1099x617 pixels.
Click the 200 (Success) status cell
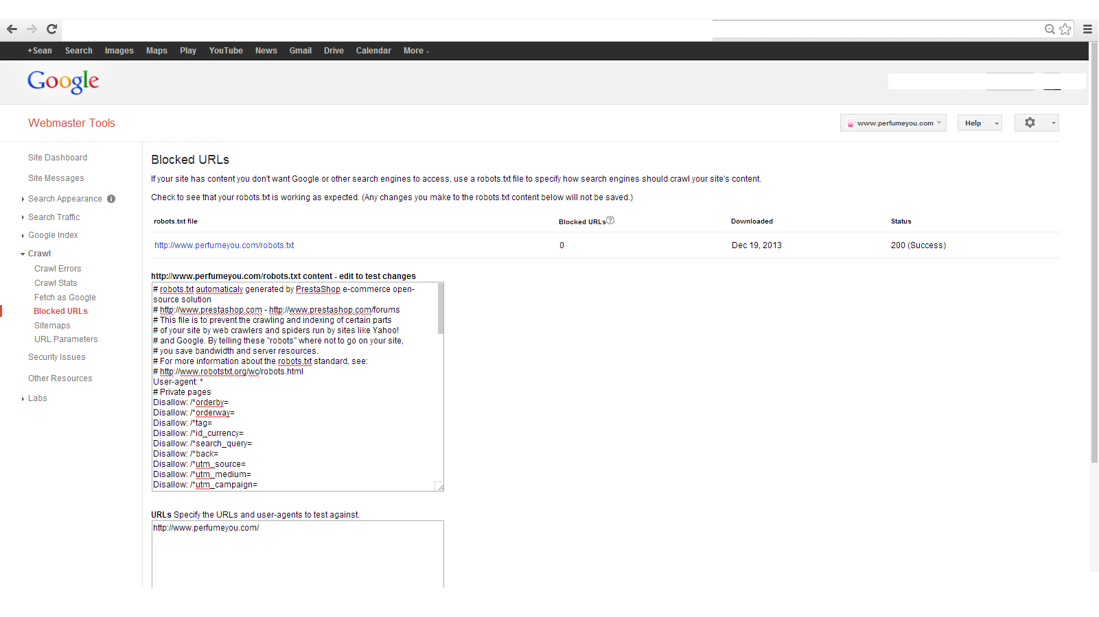click(918, 245)
